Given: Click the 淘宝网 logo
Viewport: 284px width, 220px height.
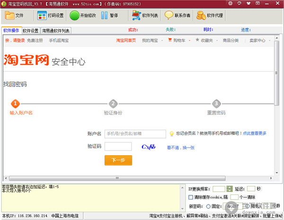Looking at the screenshot, I should coord(26,60).
